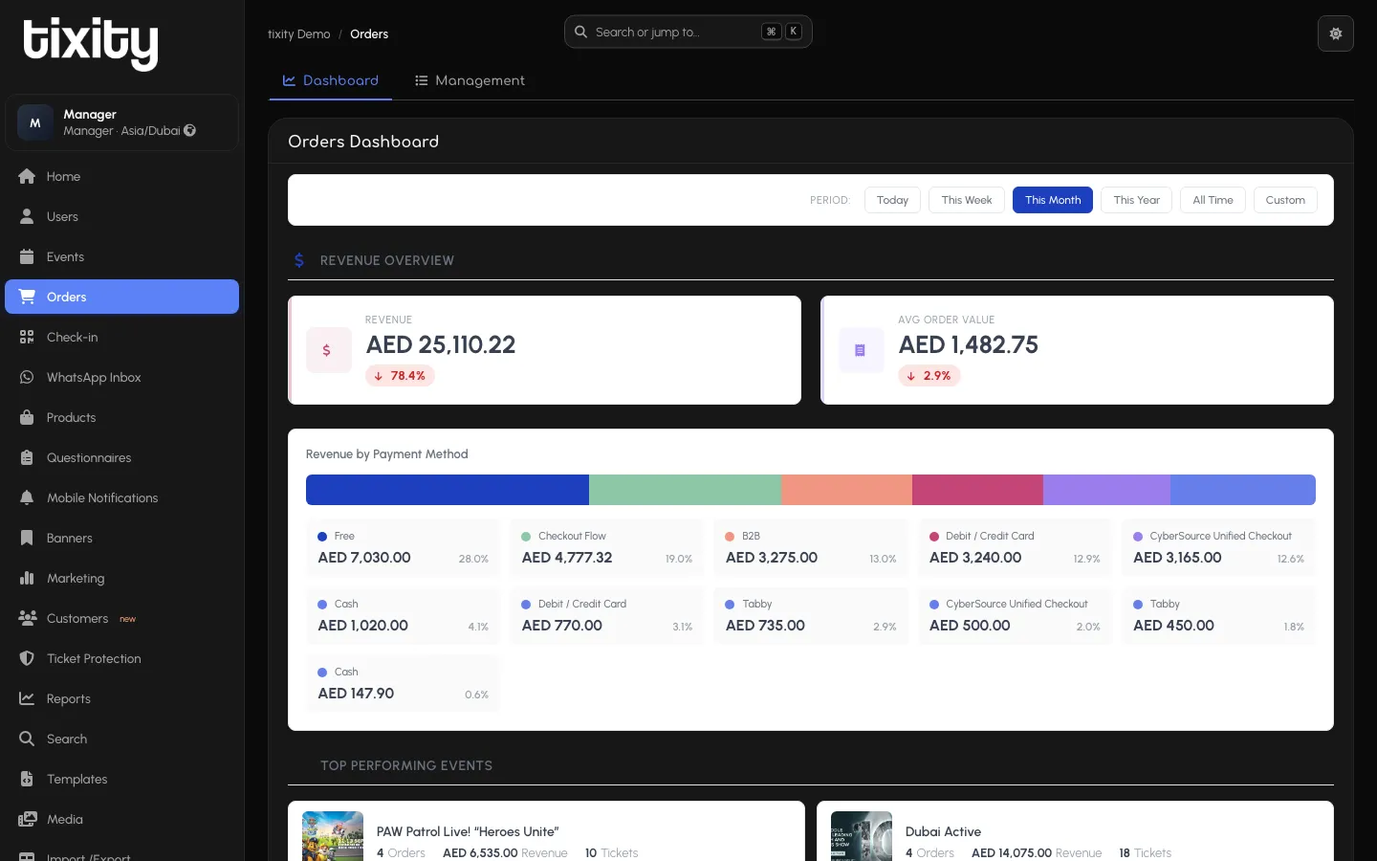Click the Orders breadcrumb
The height and width of the screenshot is (861, 1377).
[369, 33]
